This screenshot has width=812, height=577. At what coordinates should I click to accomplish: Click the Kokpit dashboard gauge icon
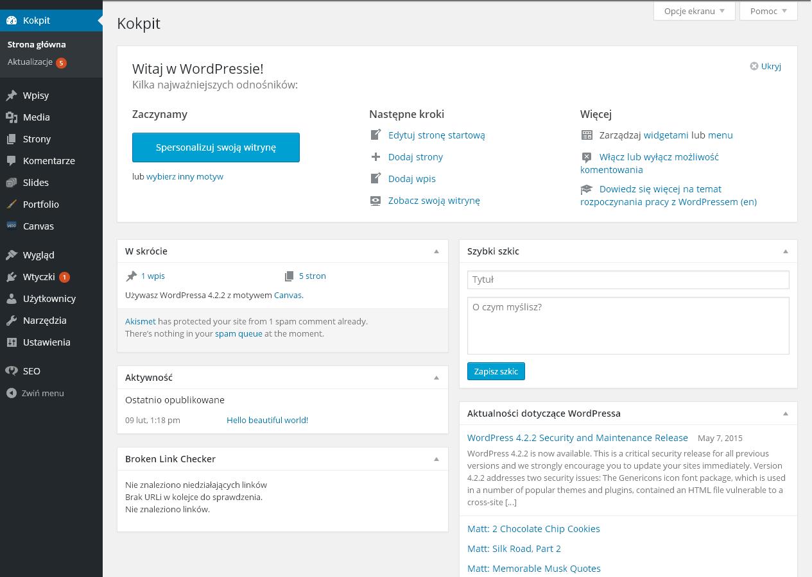pyautogui.click(x=12, y=21)
